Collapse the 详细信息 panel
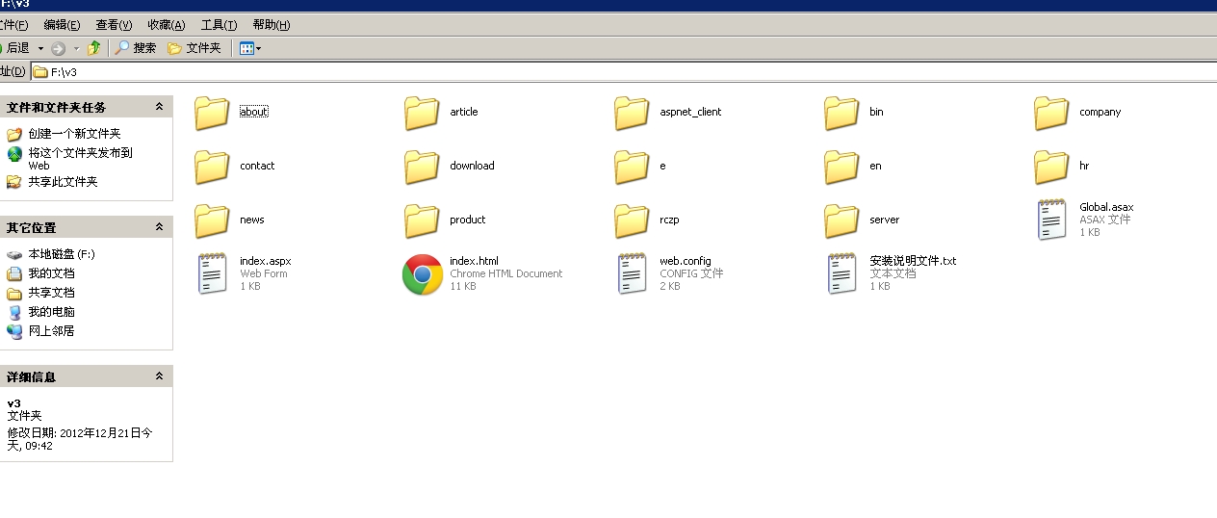The height and width of the screenshot is (518, 1217). tap(160, 376)
